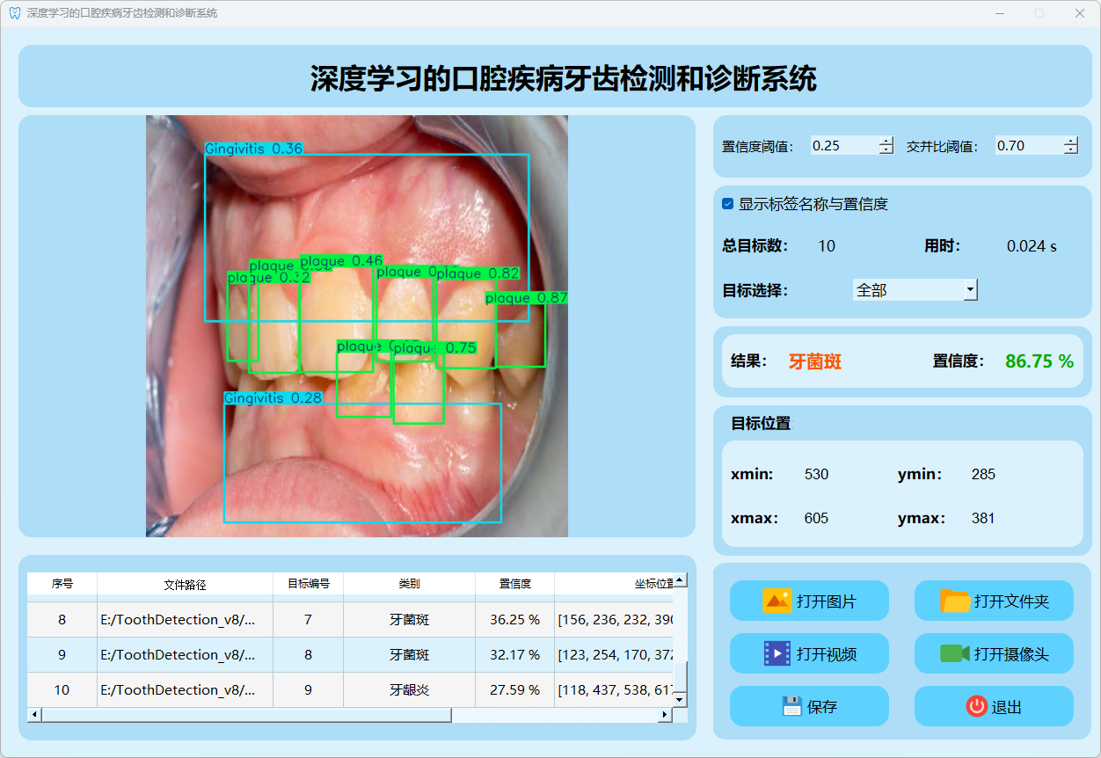Viewport: 1101px width, 758px height.
Task: Toggle the show label name and confidence checkbox
Action: (728, 204)
